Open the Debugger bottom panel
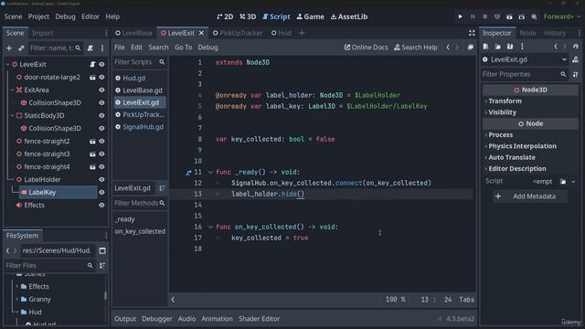This screenshot has width=585, height=329. click(156, 319)
